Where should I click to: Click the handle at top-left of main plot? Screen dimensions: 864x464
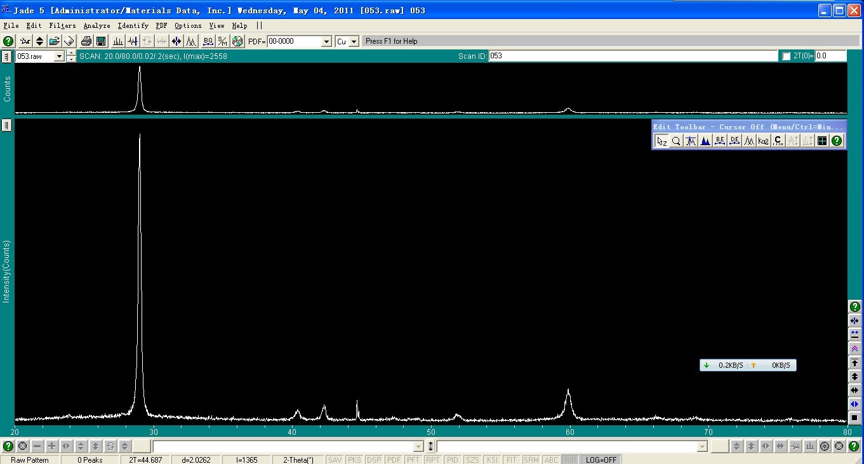7,125
